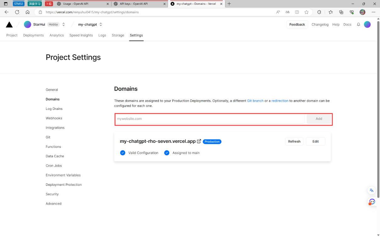
Task: Open Environment Variables settings
Action: point(63,175)
